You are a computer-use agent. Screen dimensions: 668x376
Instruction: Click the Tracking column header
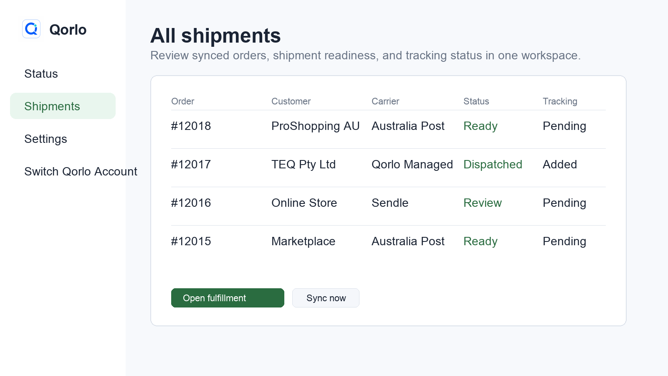tap(560, 102)
